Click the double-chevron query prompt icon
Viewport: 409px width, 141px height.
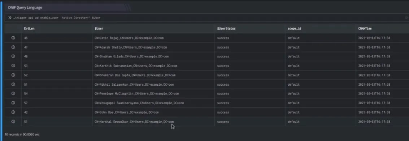tap(10, 18)
